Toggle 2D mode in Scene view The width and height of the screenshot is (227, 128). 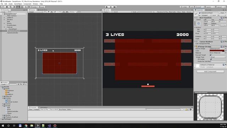pyautogui.click(x=45, y=12)
